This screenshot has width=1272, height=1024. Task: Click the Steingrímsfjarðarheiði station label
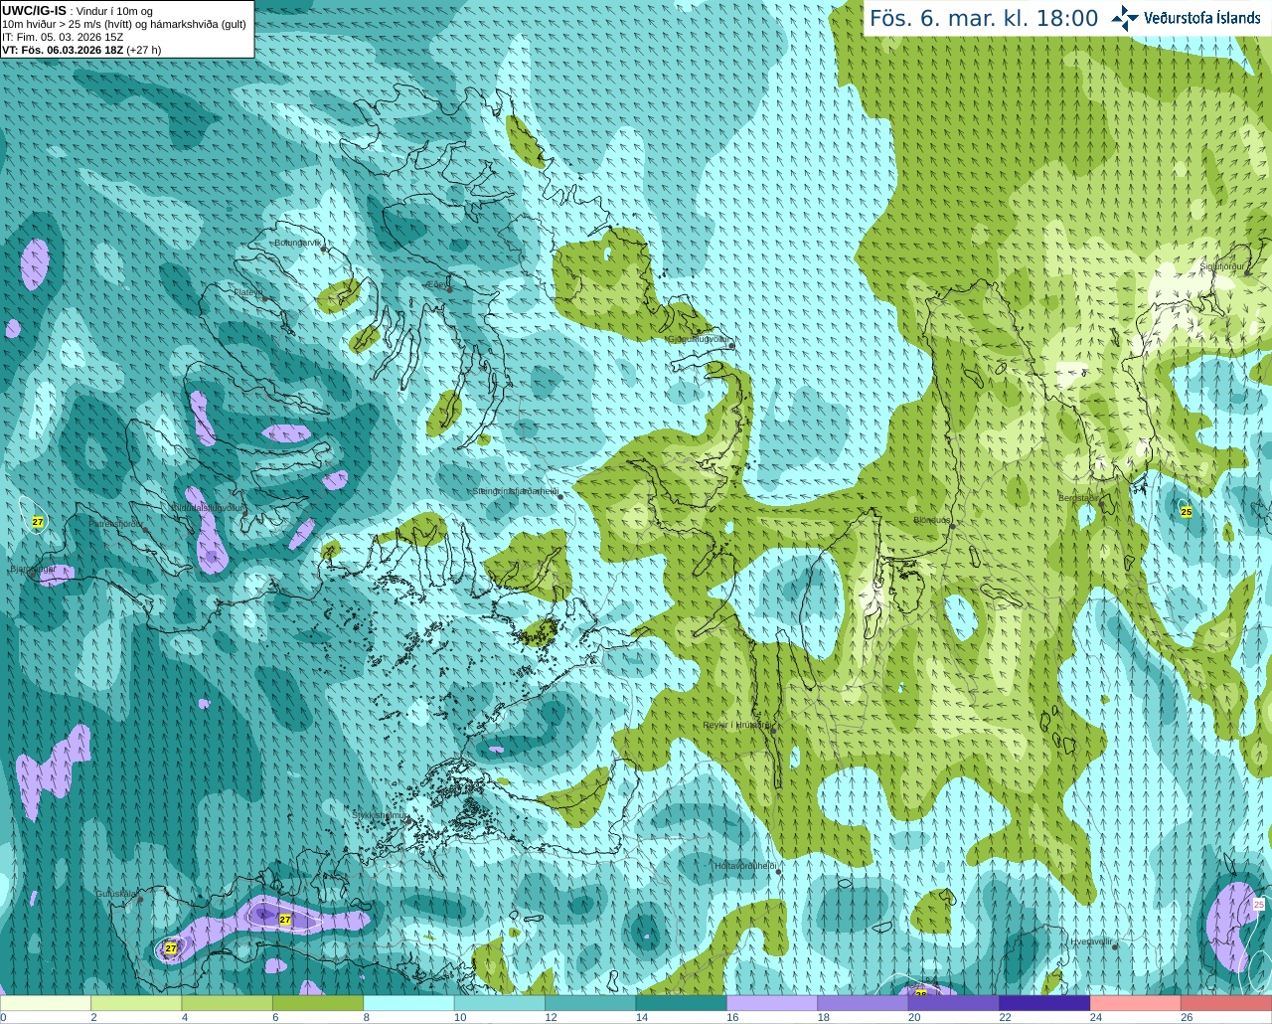pyautogui.click(x=514, y=491)
